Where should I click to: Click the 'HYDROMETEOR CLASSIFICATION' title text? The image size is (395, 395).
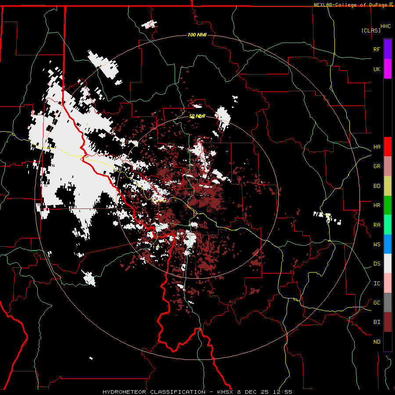(x=154, y=392)
